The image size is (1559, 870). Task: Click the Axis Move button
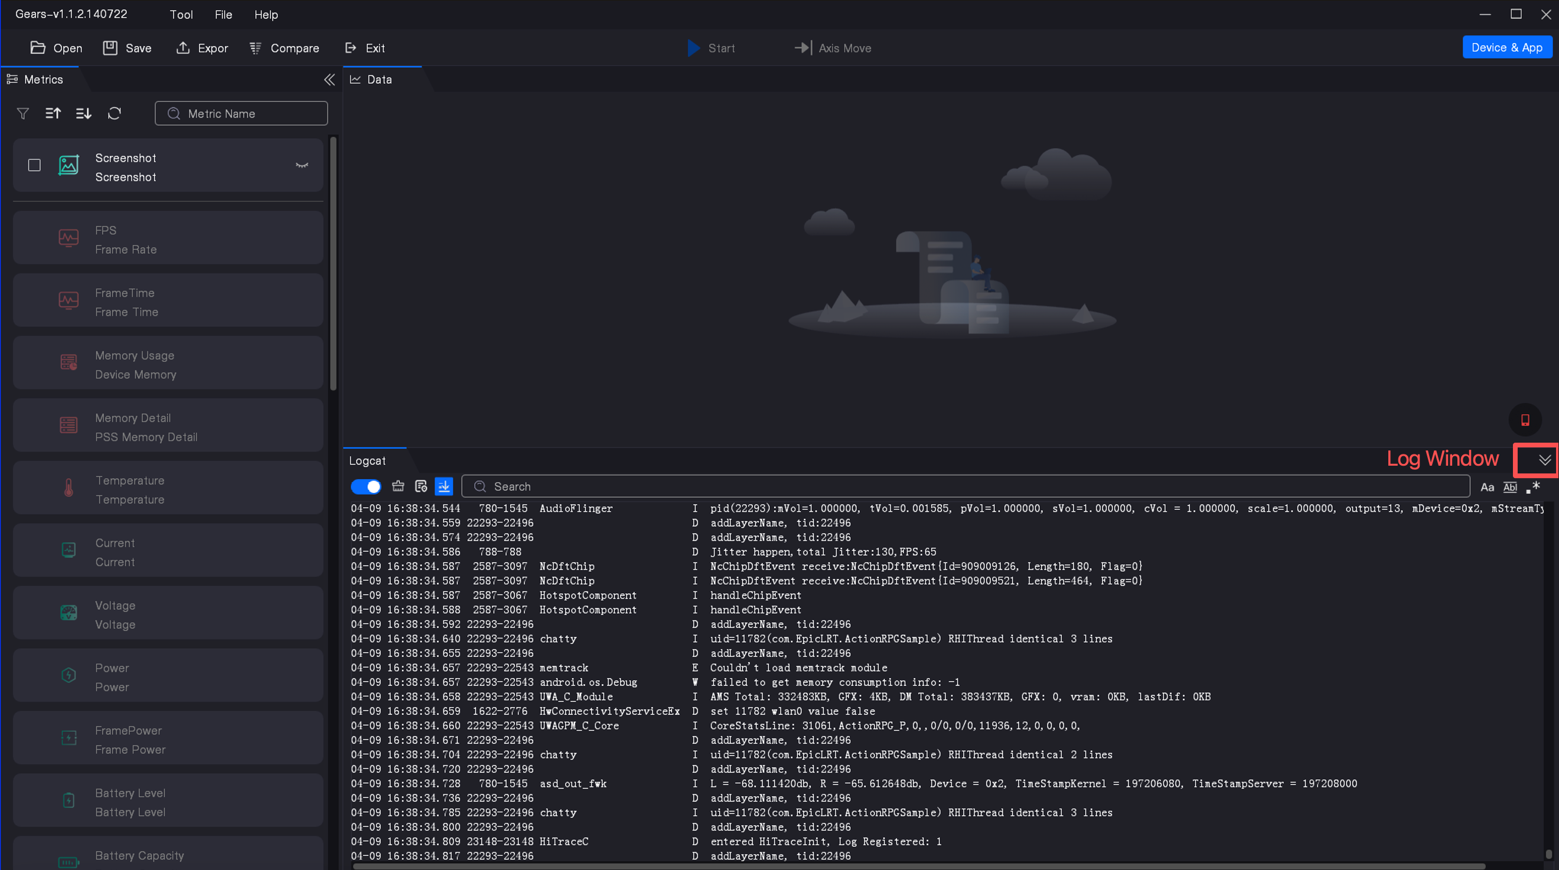[x=833, y=48]
